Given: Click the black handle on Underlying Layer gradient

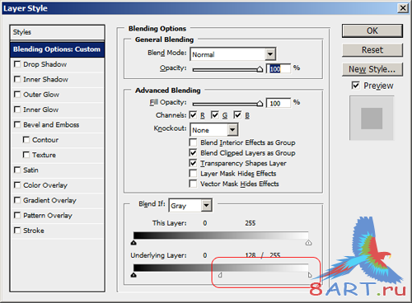Looking at the screenshot, I should click(x=133, y=275).
